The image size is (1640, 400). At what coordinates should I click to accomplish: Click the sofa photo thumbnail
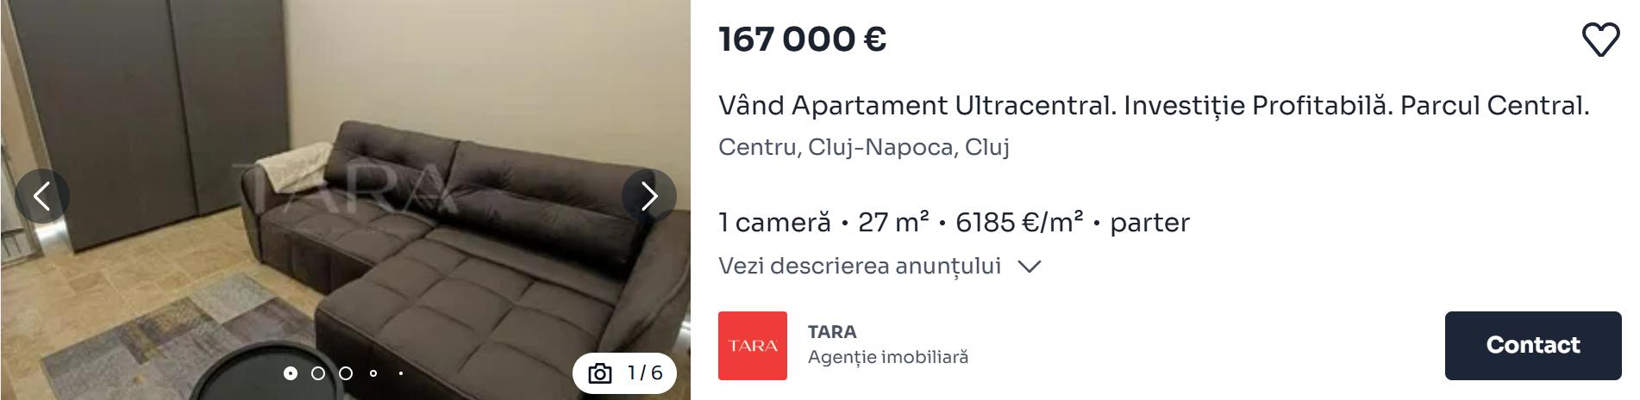pyautogui.click(x=345, y=200)
